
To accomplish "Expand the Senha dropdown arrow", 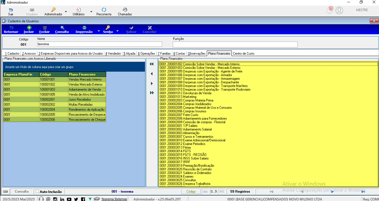I will point(117,31).
